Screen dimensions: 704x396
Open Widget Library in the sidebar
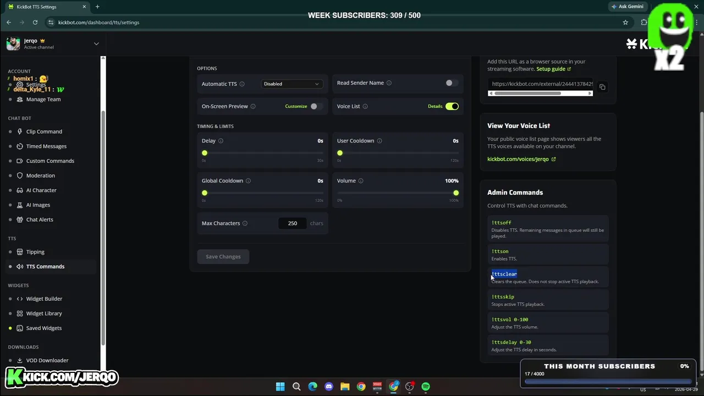tap(44, 313)
